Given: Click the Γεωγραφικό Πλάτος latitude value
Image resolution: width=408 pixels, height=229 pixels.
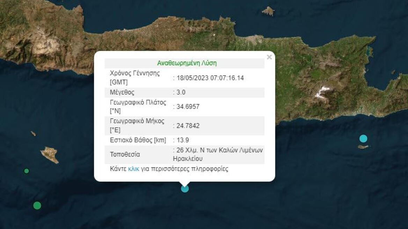Looking at the screenshot, I should [188, 106].
